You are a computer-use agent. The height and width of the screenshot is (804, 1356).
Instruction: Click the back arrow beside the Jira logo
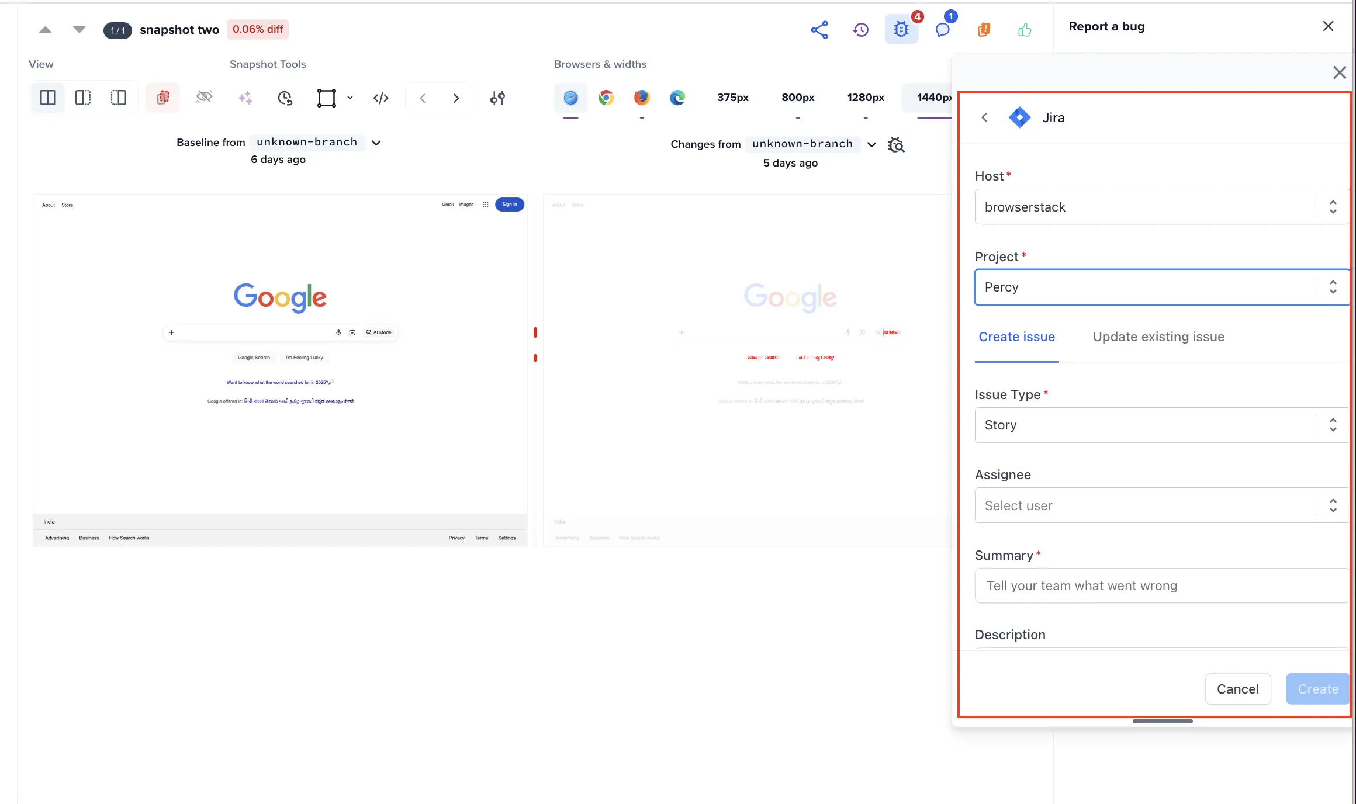[x=984, y=117]
